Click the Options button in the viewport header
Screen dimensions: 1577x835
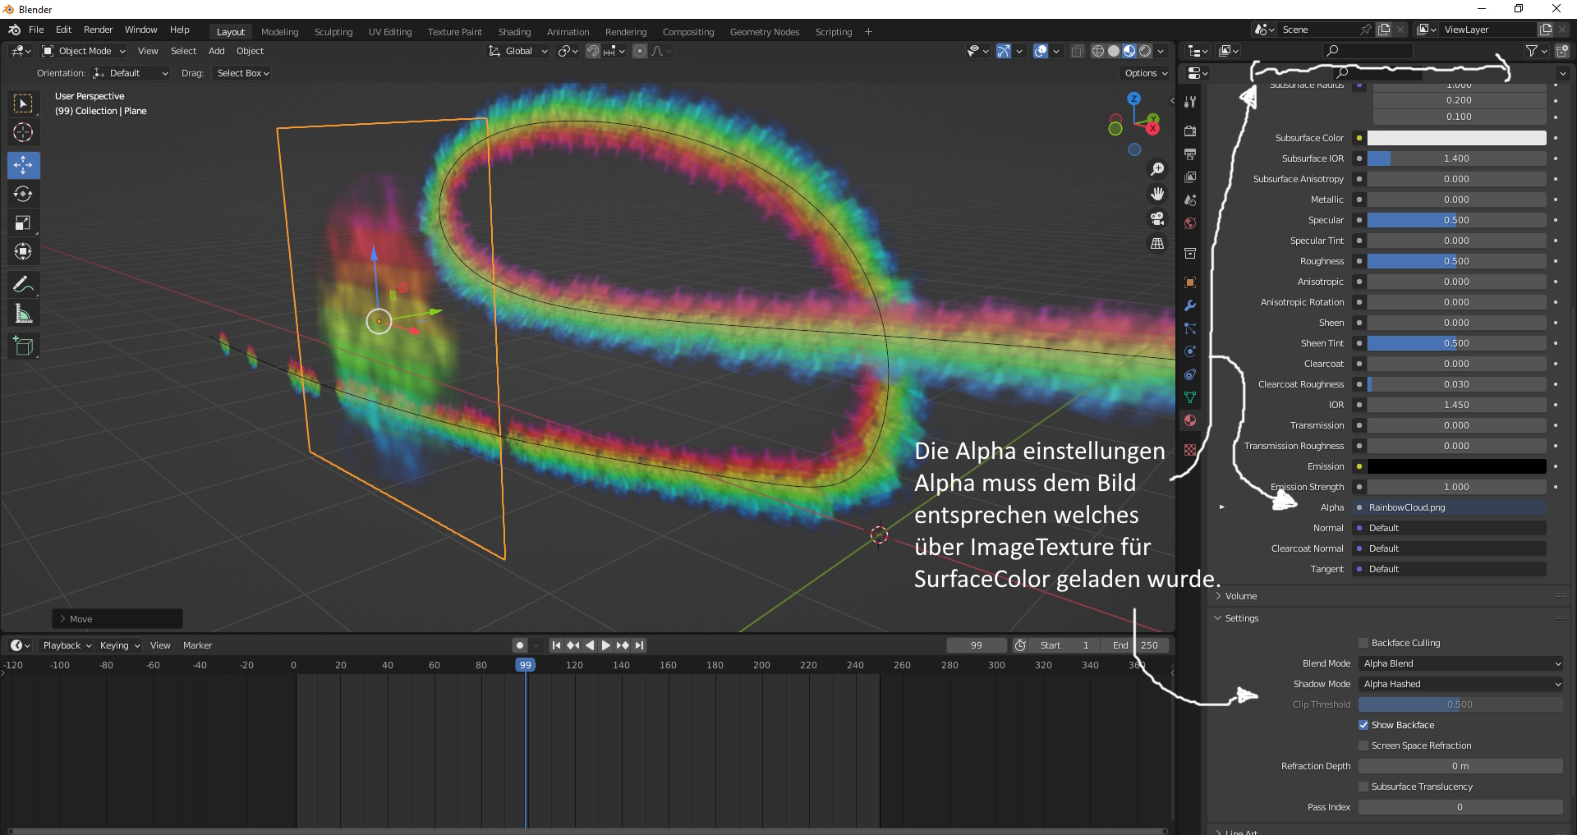(x=1145, y=73)
